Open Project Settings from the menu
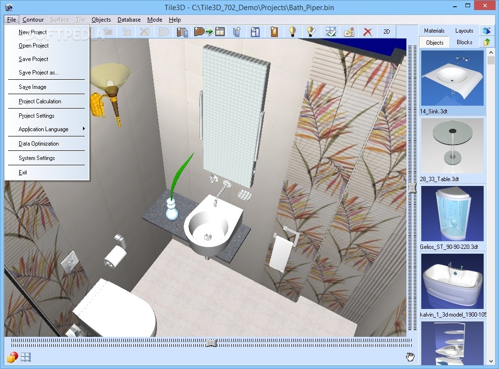Screen dimensions: 499x369 (47, 116)
